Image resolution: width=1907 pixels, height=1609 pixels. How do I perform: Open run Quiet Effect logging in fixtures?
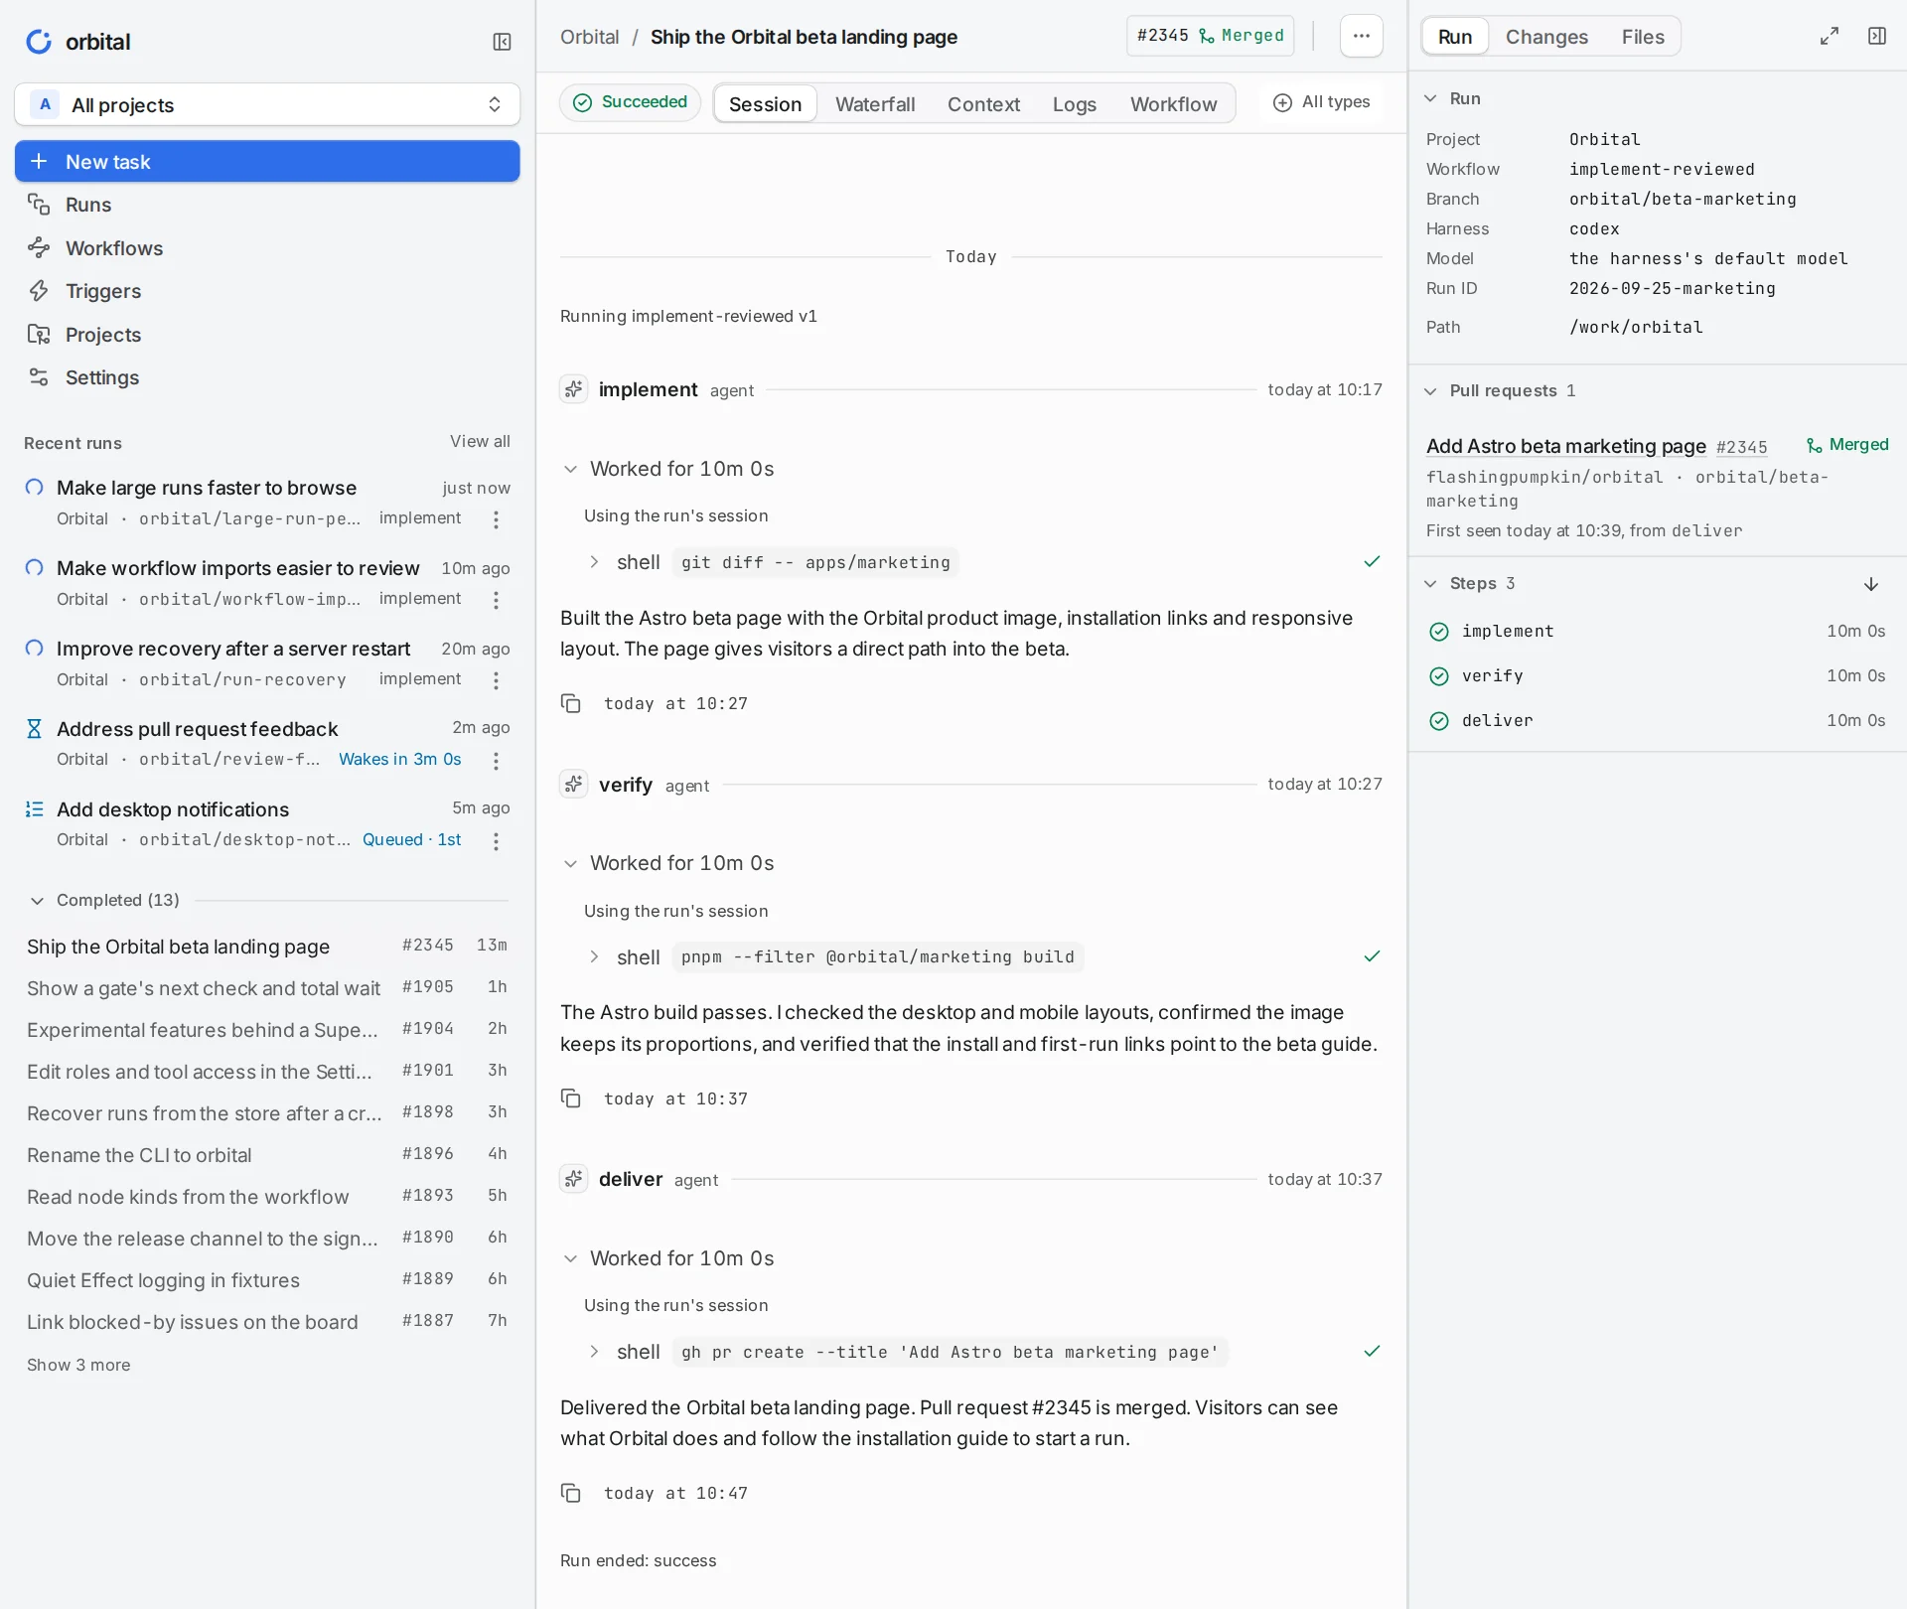[x=267, y=1280]
